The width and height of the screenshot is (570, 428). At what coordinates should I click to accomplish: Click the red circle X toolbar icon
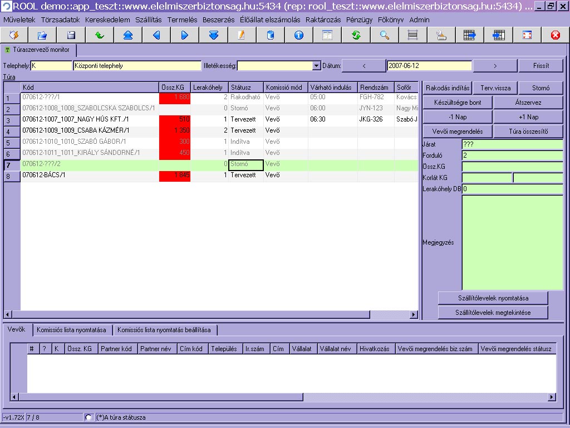pos(555,35)
